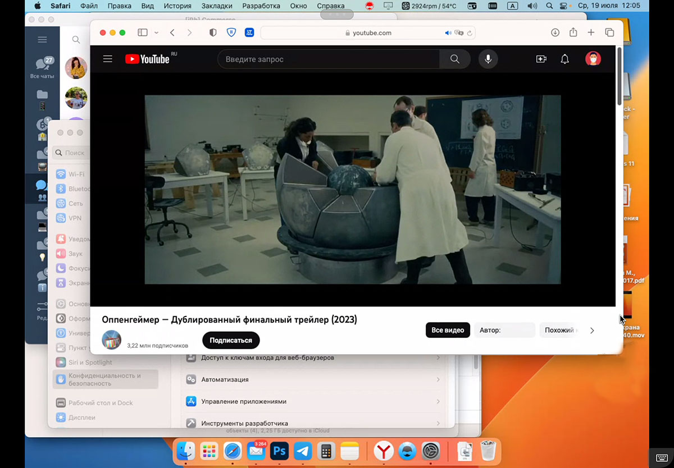The height and width of the screenshot is (468, 674).
Task: Expand Автоматизация settings row
Action: (312, 379)
